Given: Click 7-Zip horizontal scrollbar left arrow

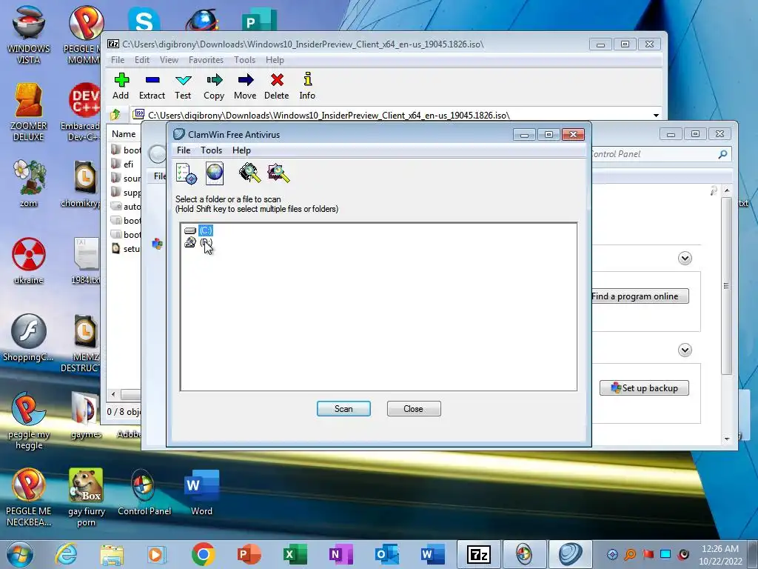Looking at the screenshot, I should (113, 394).
